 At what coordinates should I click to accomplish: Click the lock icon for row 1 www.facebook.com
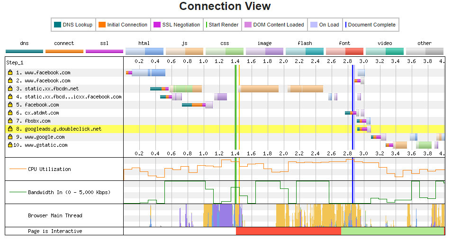tap(10, 72)
